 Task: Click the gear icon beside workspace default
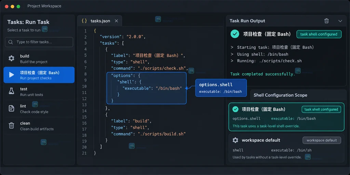[235, 140]
